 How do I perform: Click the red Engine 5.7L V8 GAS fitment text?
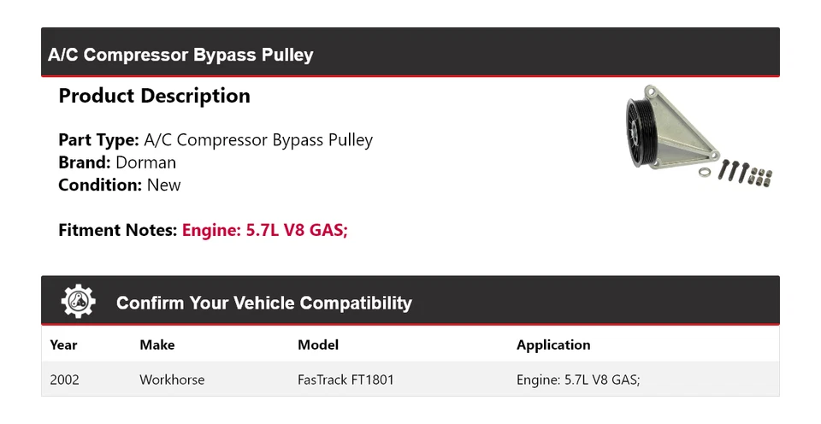265,230
